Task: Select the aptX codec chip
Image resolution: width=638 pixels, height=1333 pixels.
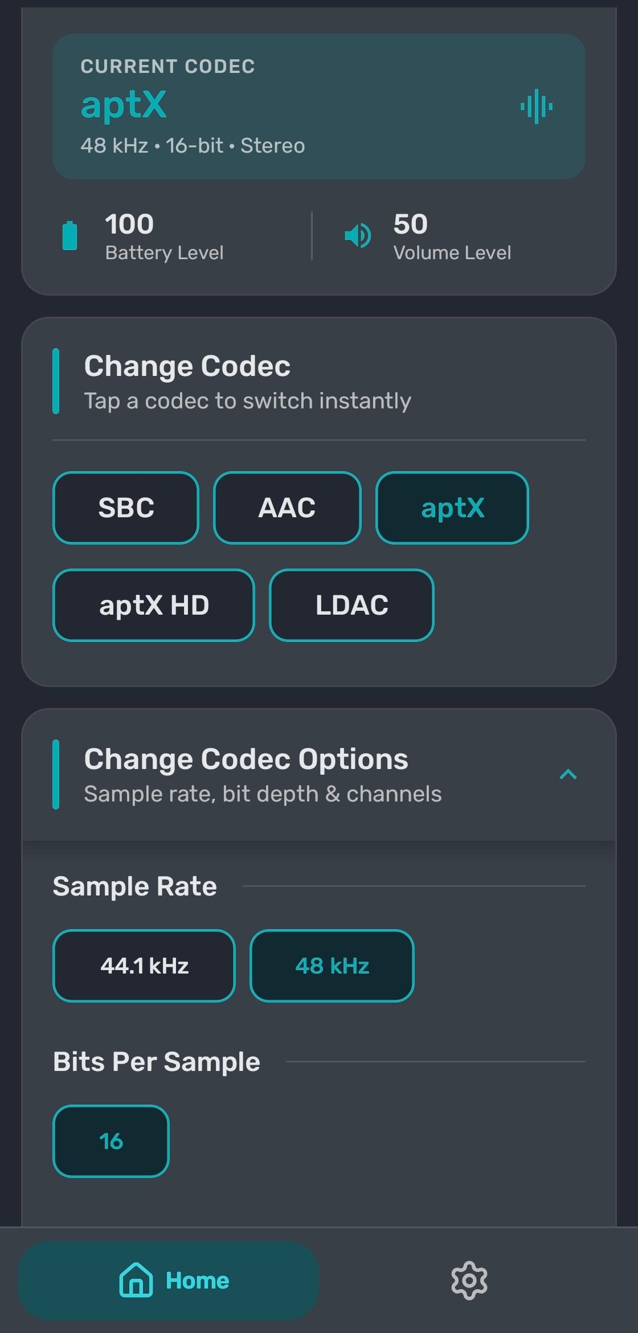Action: coord(452,508)
